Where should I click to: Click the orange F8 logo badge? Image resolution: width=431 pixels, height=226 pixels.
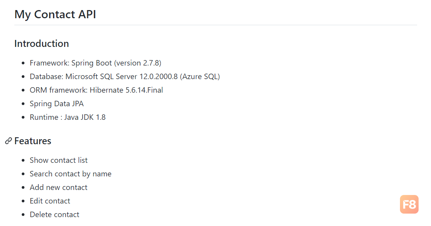coord(409,204)
